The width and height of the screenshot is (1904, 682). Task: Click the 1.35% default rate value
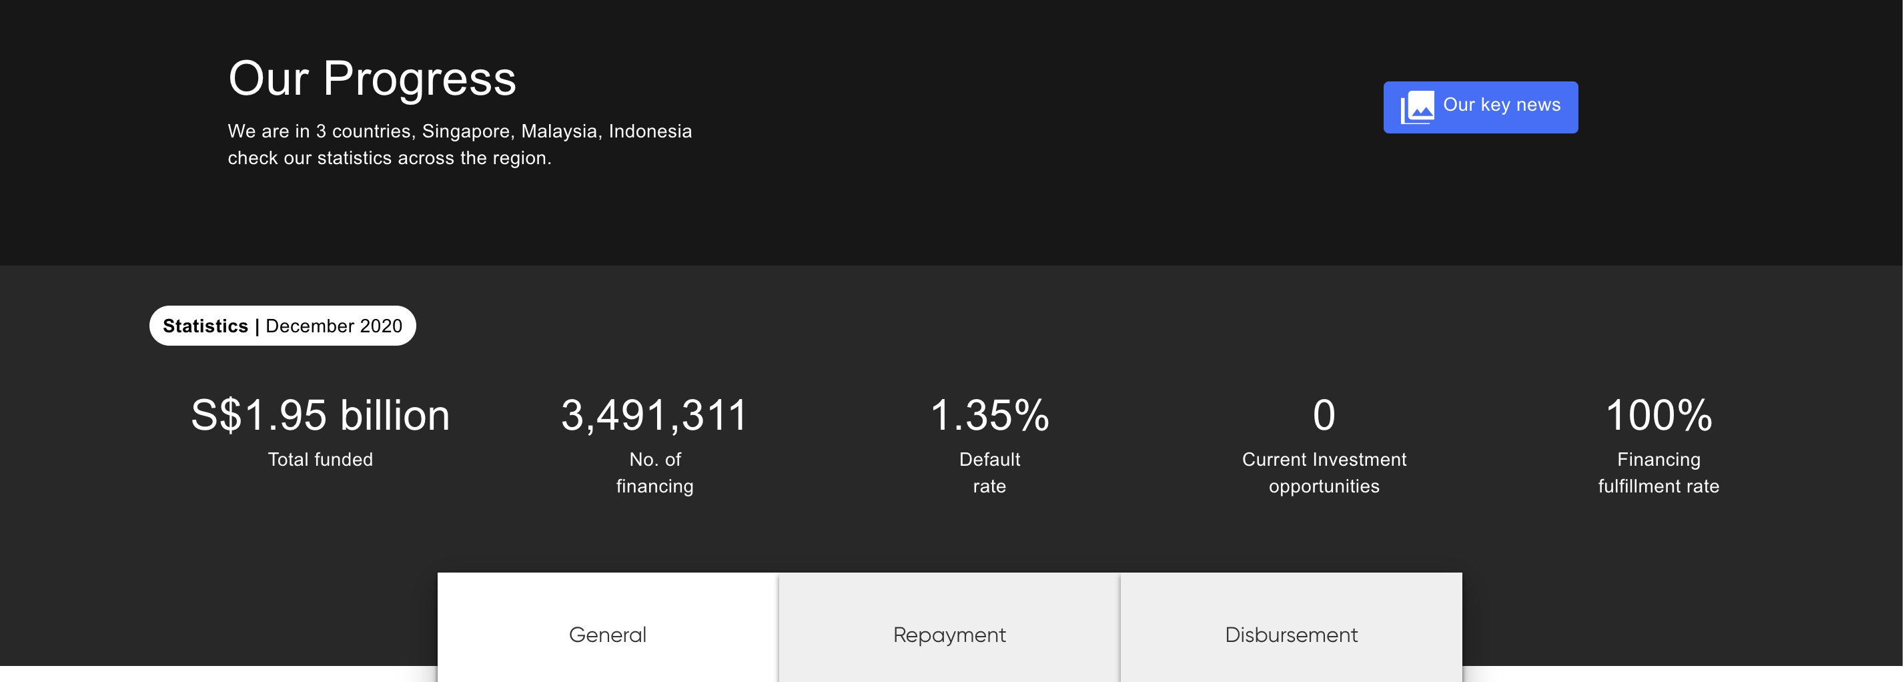989,415
